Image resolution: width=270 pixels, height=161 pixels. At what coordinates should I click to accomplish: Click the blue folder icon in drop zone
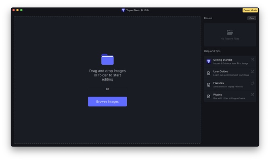tap(107, 60)
